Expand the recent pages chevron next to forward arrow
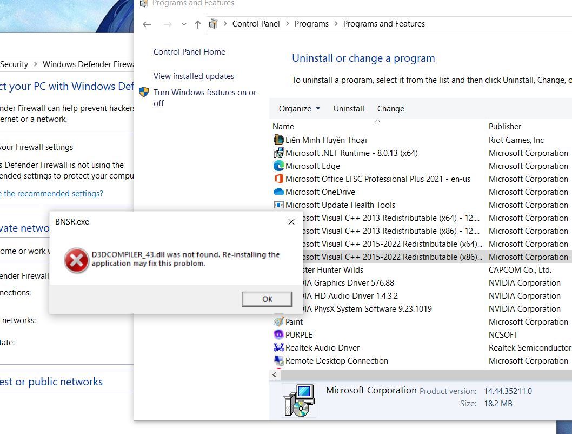This screenshot has height=434, width=572. click(x=183, y=24)
